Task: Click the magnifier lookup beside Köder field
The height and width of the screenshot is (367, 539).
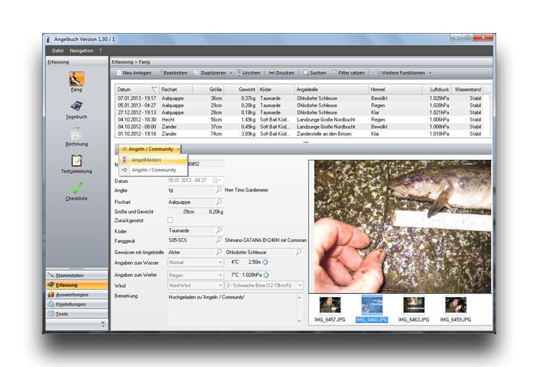Action: pos(219,230)
